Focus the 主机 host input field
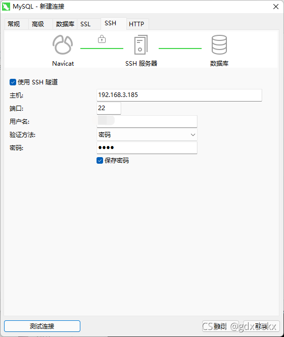The image size is (284, 337). point(179,95)
